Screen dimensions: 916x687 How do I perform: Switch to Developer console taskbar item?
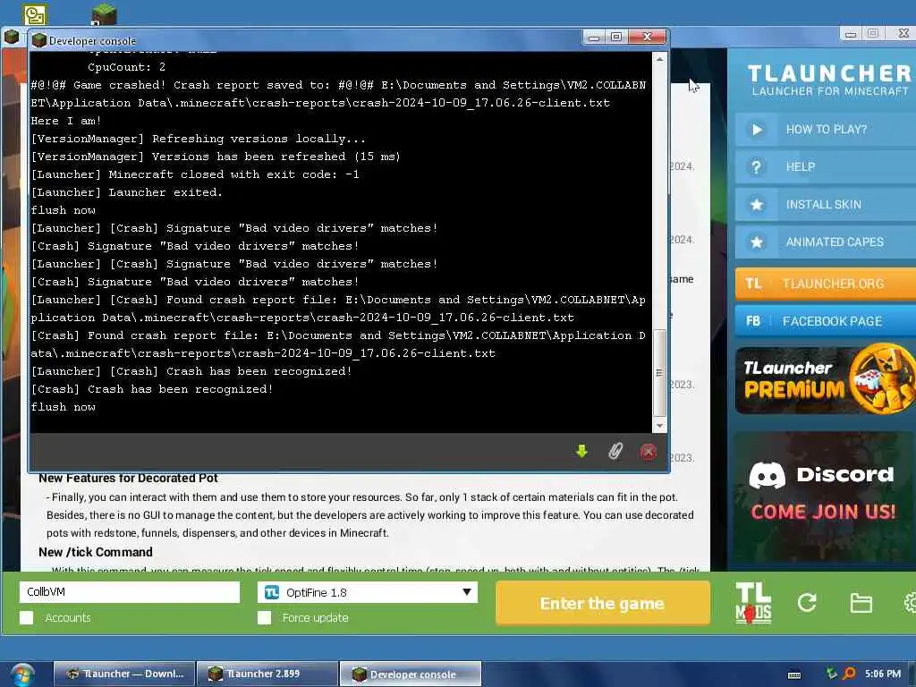click(x=411, y=674)
